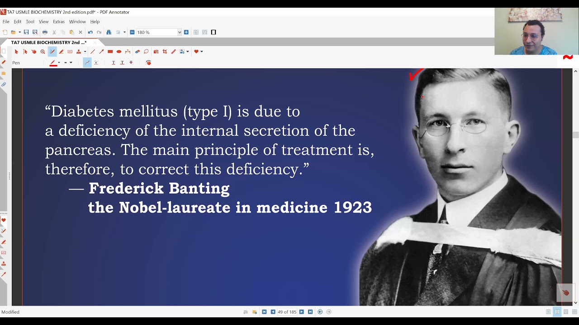The width and height of the screenshot is (579, 325).
Task: Open the Help menu
Action: [x=95, y=22]
